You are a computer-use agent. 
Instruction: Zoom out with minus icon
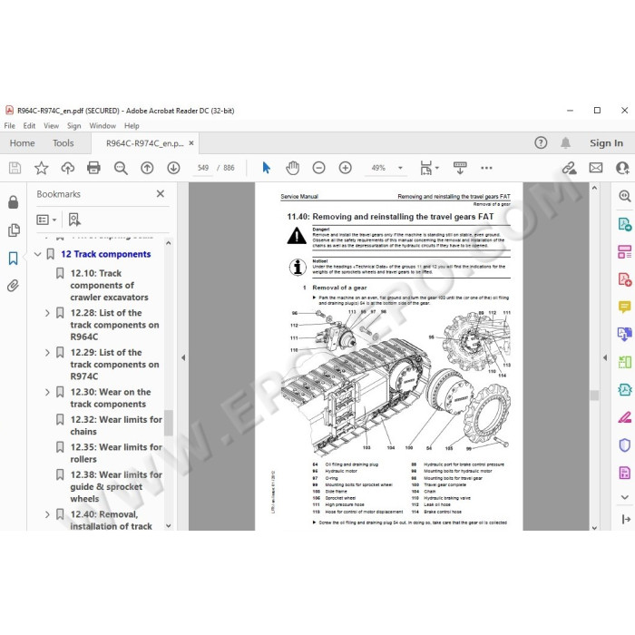point(318,168)
